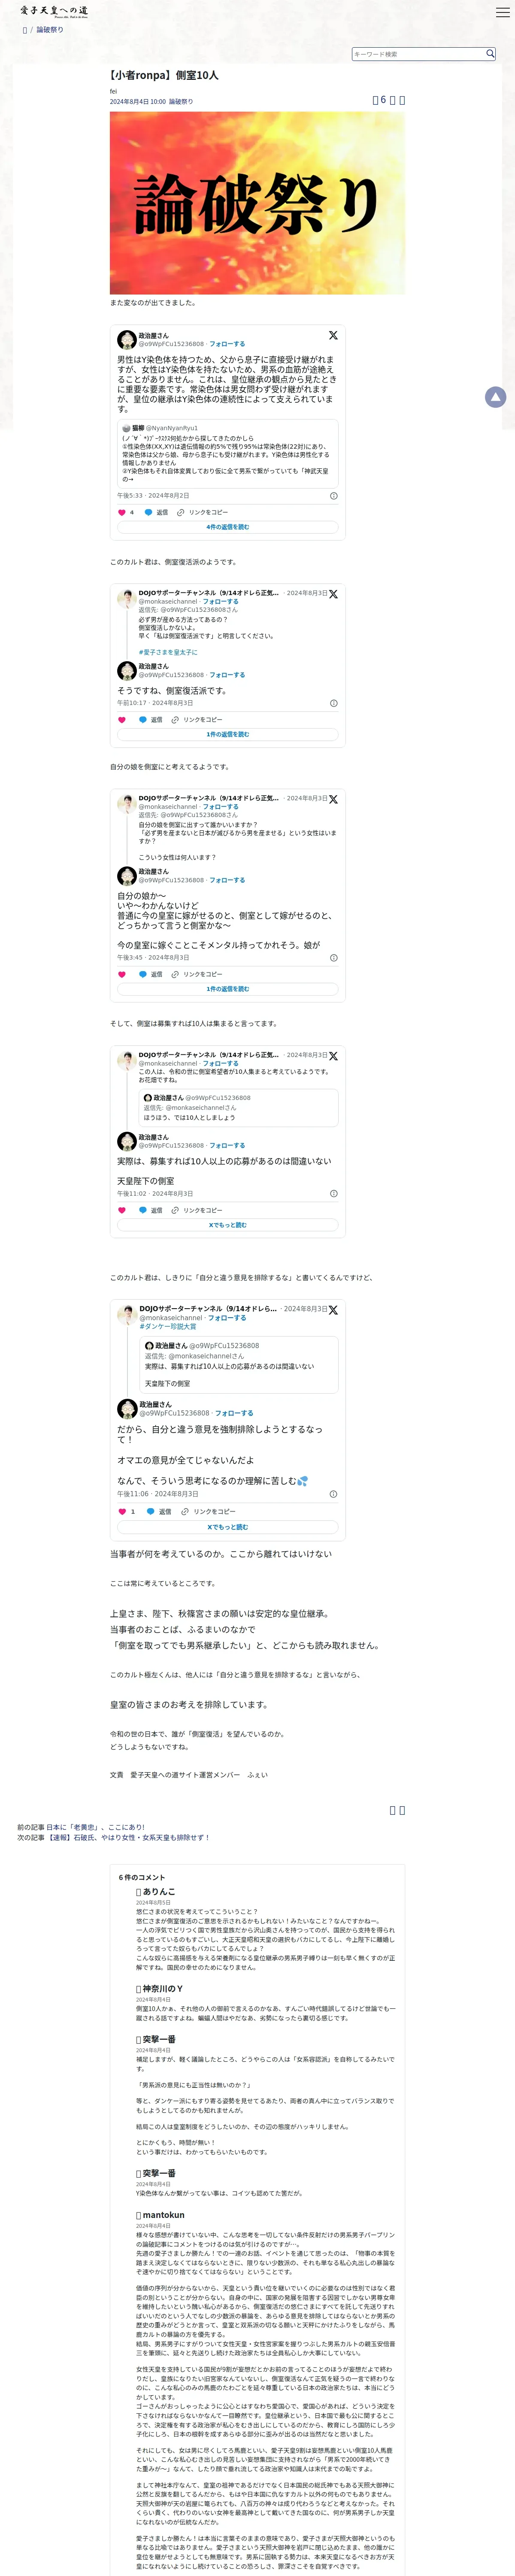
Task: Click the info icon on first tweet
Action: coord(333,496)
